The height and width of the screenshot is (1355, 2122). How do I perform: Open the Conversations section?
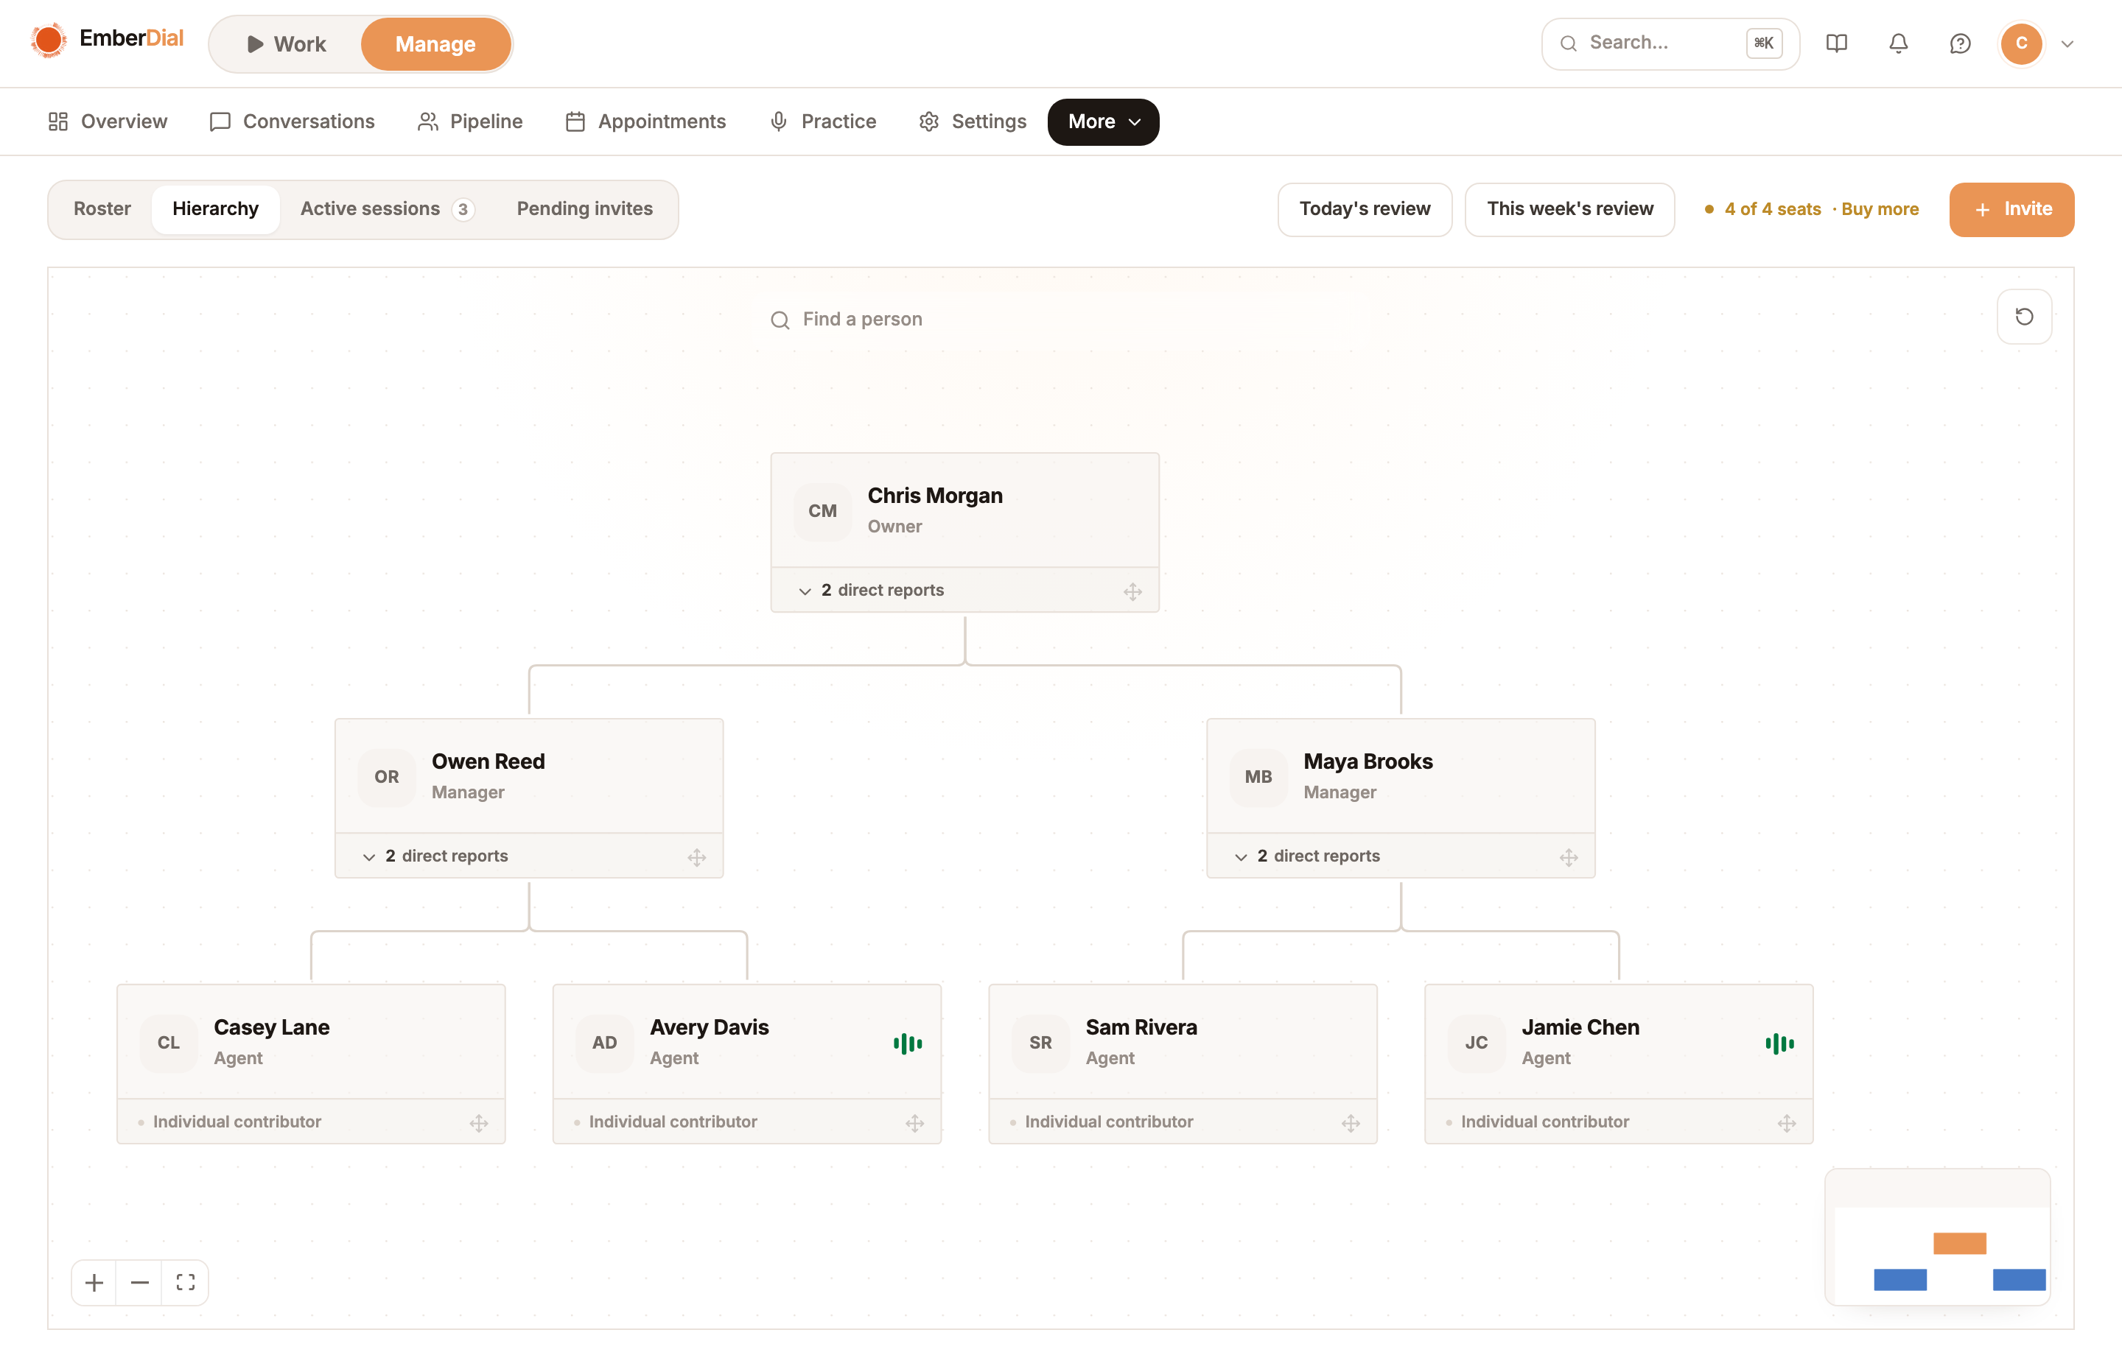292,122
